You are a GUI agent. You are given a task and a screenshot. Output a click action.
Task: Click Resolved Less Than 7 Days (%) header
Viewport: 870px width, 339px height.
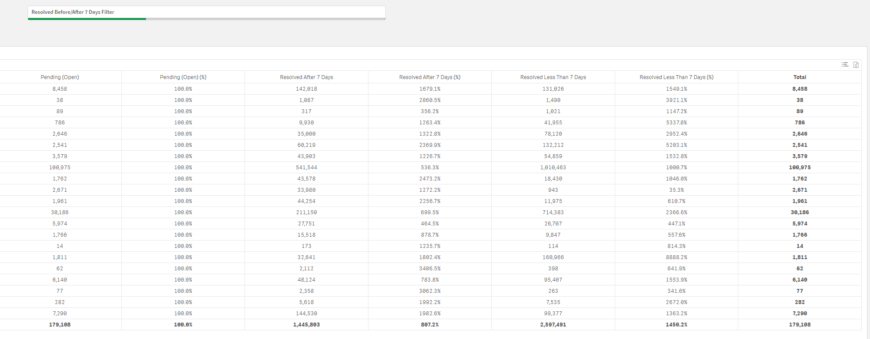(676, 77)
